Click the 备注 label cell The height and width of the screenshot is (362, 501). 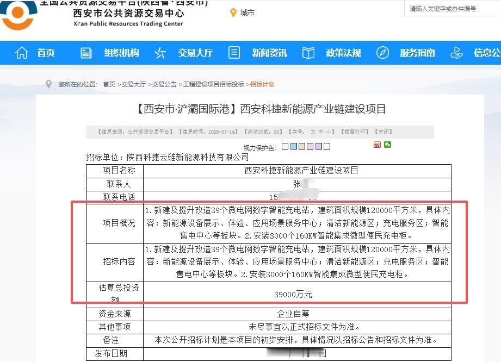[x=115, y=340]
